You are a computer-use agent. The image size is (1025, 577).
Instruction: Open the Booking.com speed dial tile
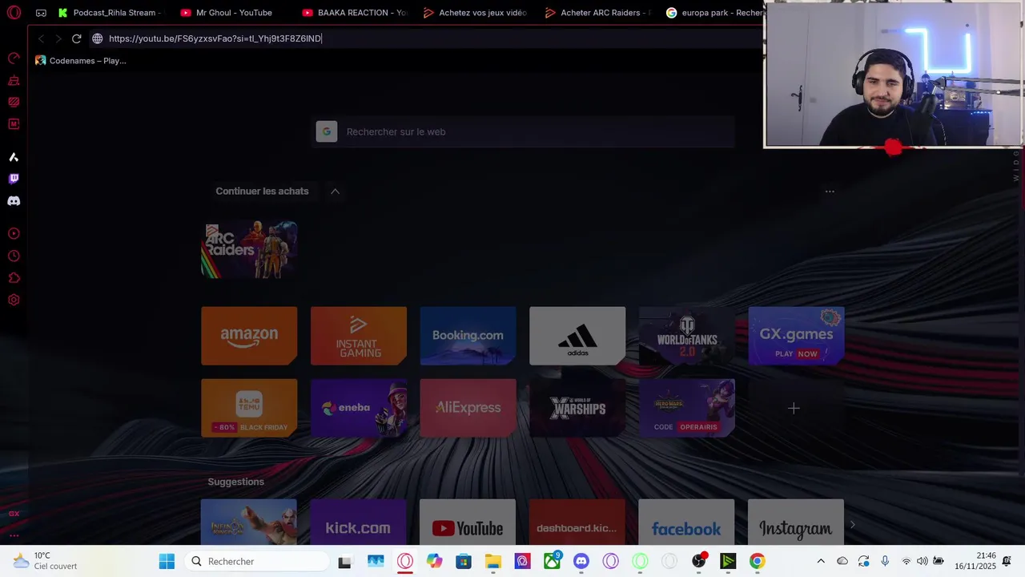(468, 336)
